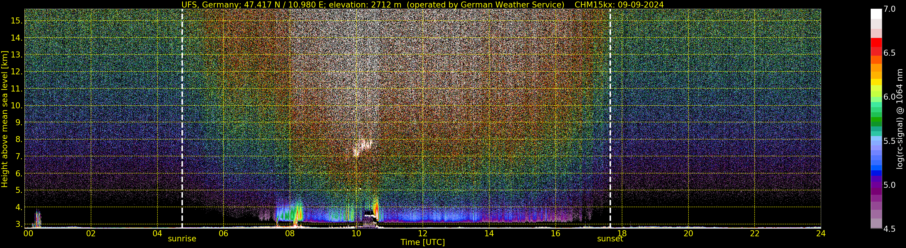Click the 'Height above mean sea level [km]' label
Viewport: 906px width, 248px height.
click(x=5, y=119)
